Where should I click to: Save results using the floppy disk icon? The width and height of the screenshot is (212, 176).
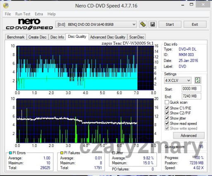pyautogui.click(x=152, y=24)
